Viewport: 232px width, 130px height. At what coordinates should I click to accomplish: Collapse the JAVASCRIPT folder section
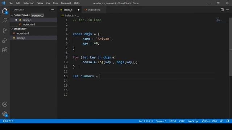pos(12,29)
